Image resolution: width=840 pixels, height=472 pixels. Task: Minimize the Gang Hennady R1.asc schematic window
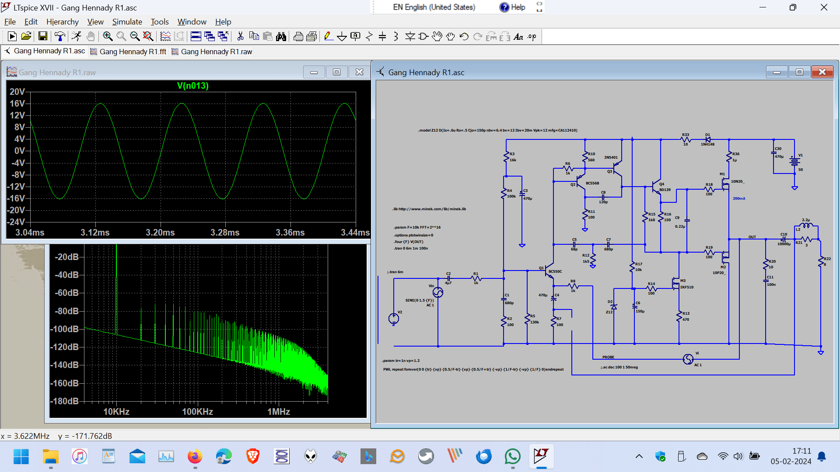click(777, 72)
